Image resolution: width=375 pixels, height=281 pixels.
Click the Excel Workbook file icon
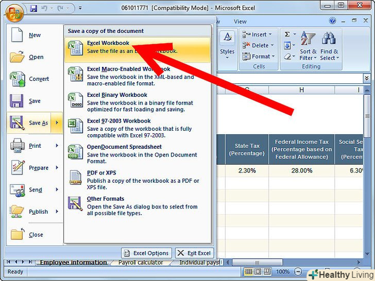(75, 48)
